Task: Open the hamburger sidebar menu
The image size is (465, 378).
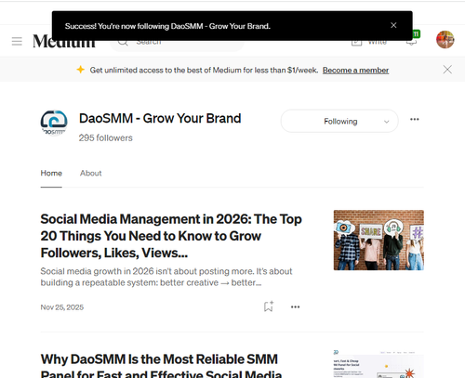Action: click(17, 41)
